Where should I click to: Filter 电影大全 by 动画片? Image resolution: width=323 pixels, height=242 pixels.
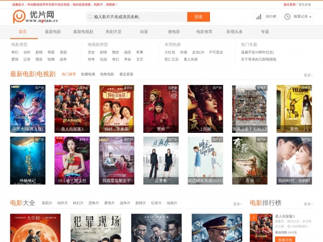172,203
